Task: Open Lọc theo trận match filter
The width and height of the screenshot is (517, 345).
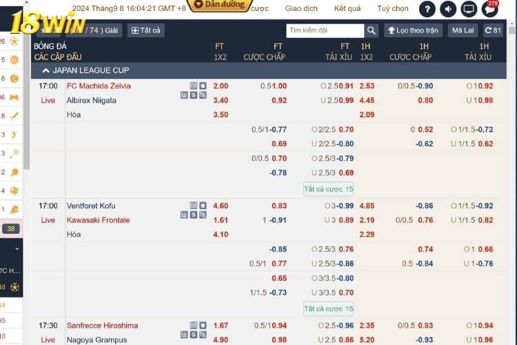Action: [x=413, y=30]
